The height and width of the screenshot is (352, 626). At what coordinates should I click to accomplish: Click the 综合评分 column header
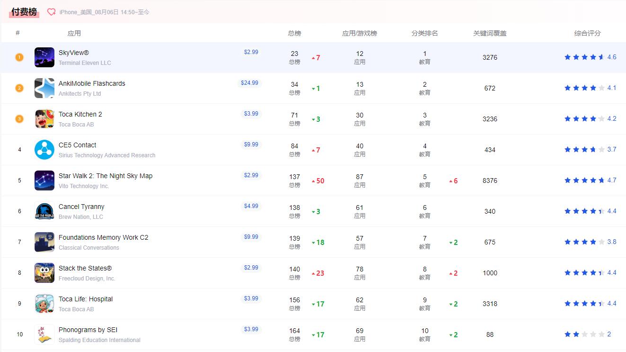click(587, 33)
